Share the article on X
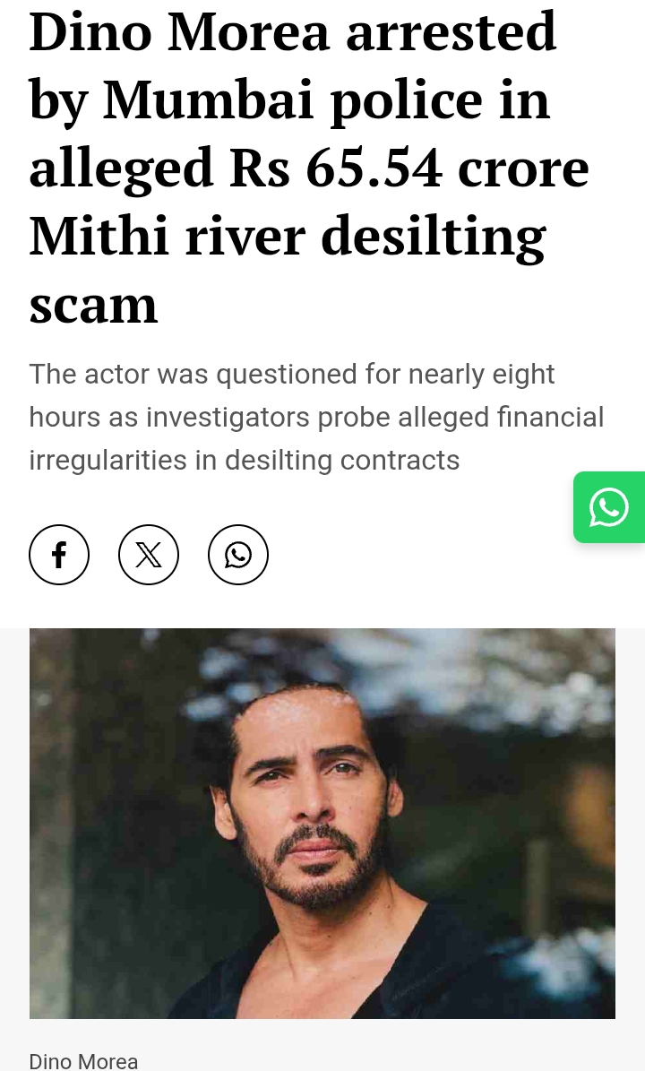The height and width of the screenshot is (1071, 645). point(148,554)
